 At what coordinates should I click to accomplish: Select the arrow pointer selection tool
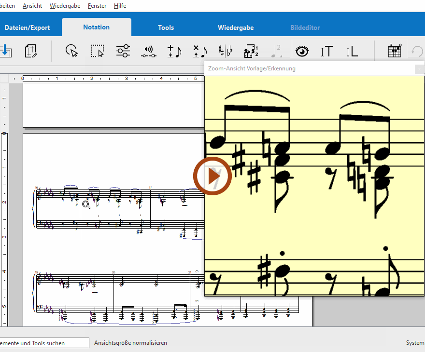72,51
